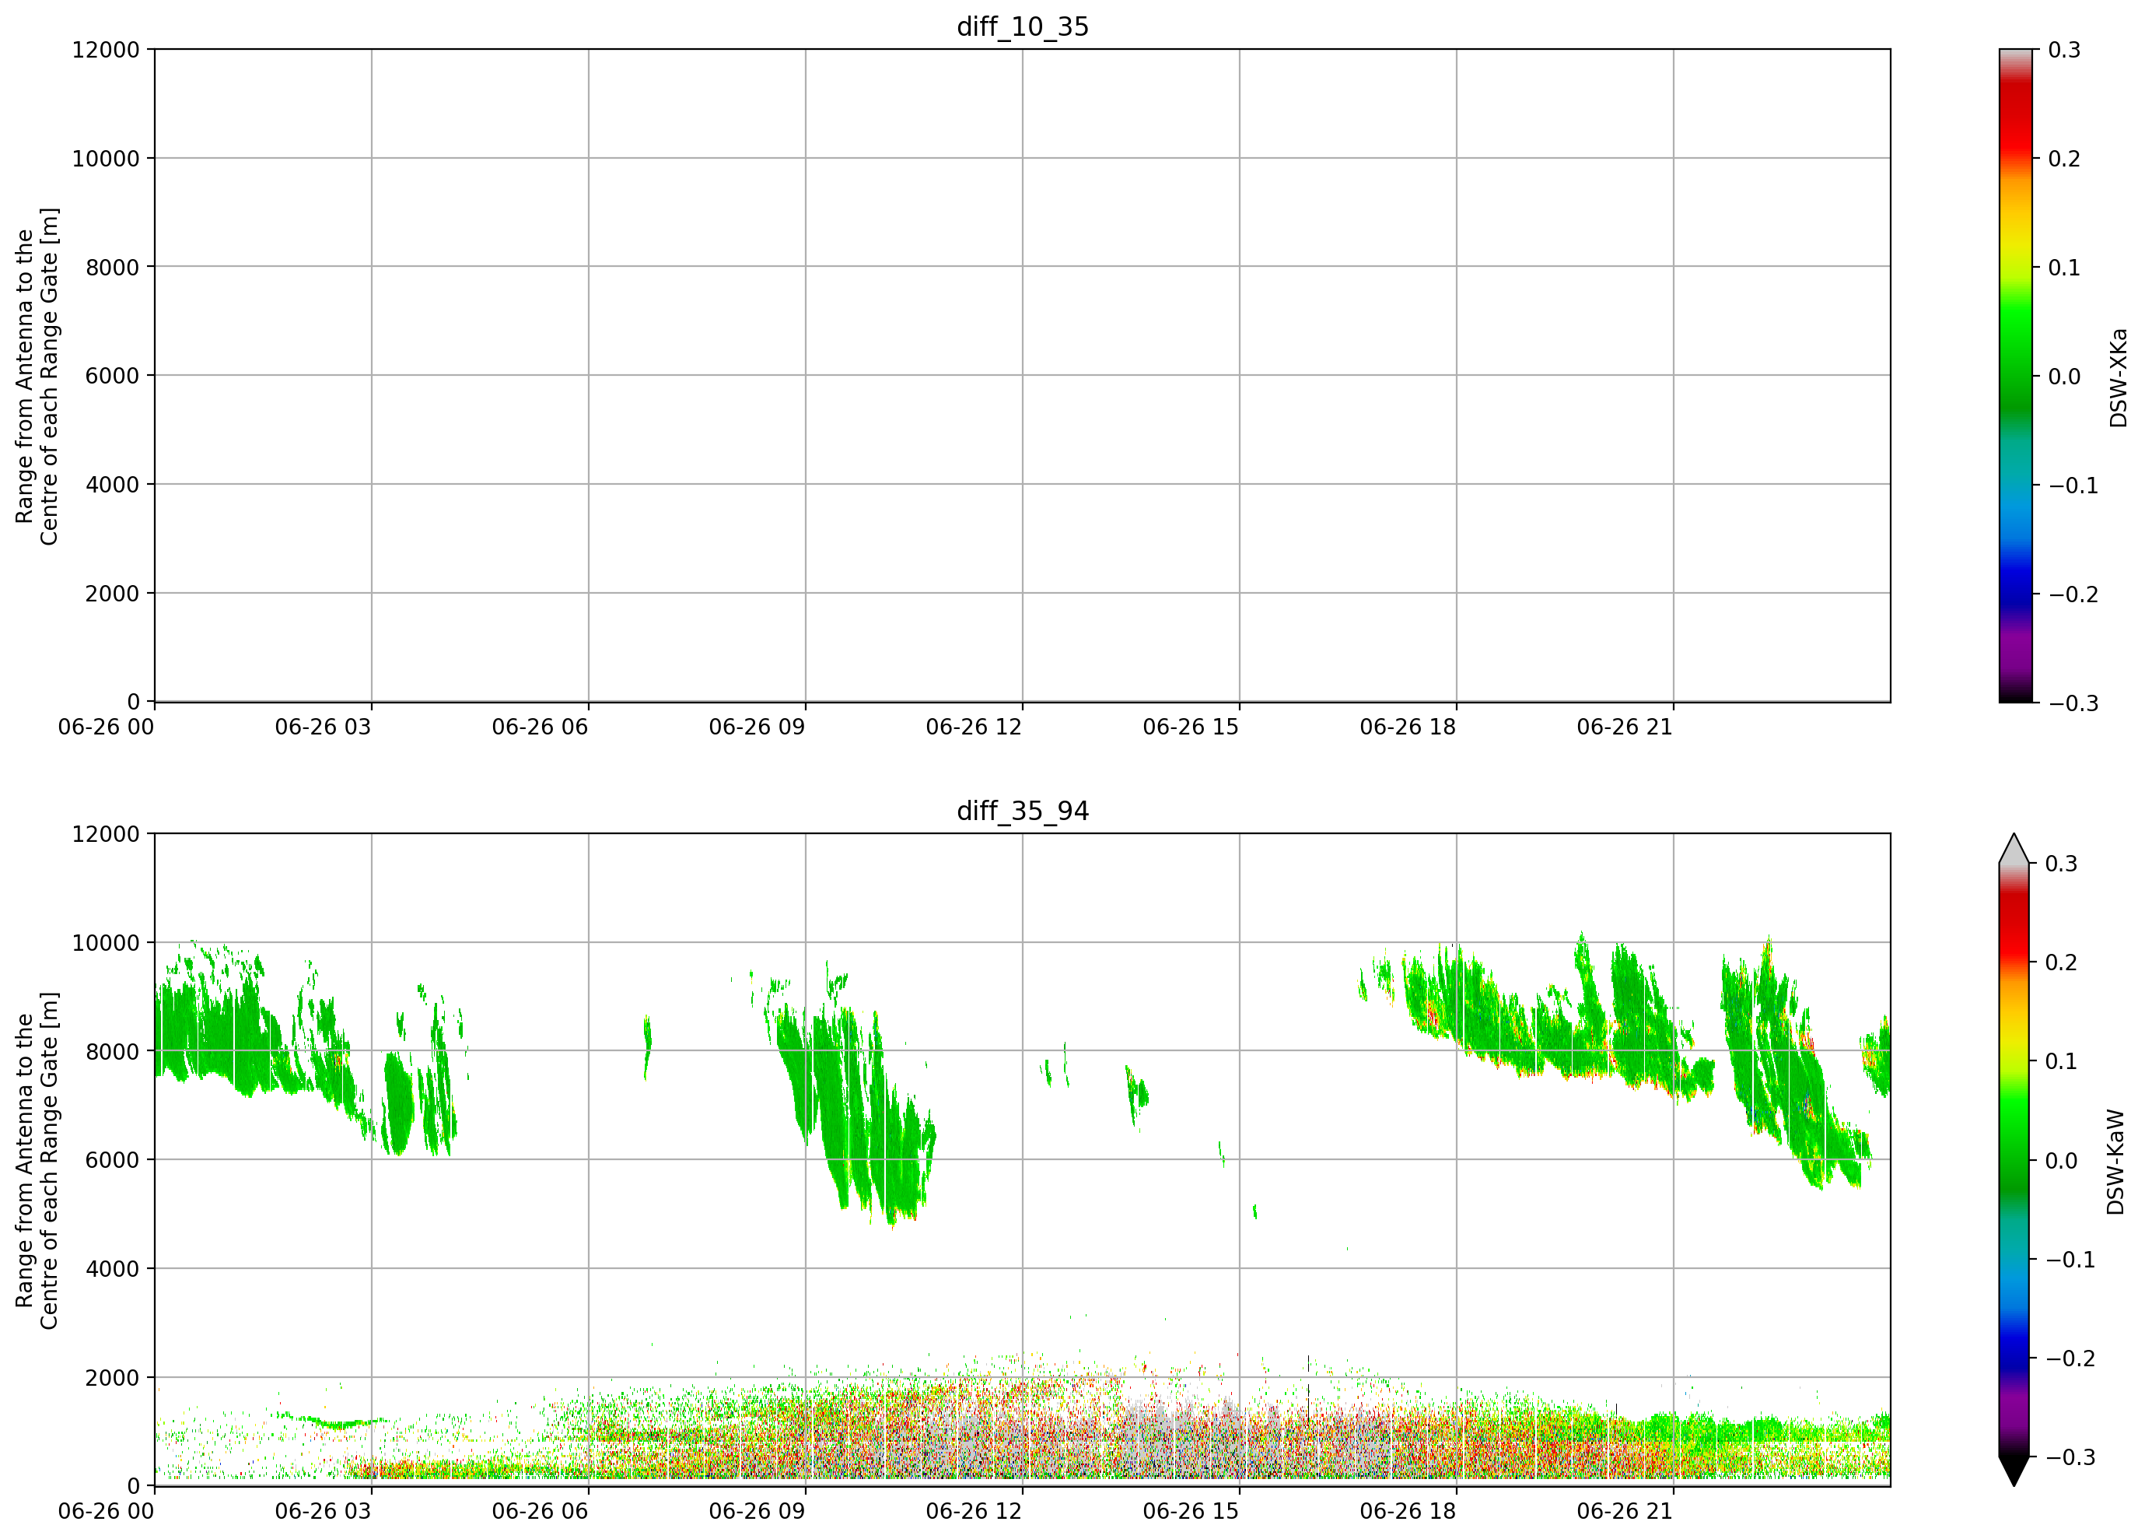Click the 4000 y-tick on diff_10_35 plot
The image size is (2145, 1539).
(x=113, y=484)
